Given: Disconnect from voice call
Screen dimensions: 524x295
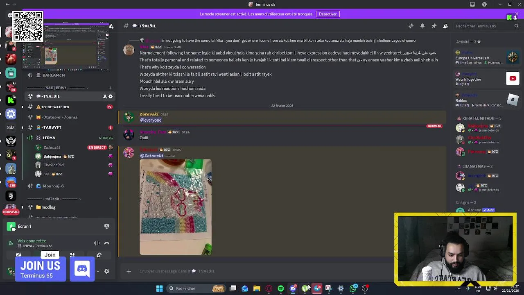Looking at the screenshot, I should pos(106,243).
